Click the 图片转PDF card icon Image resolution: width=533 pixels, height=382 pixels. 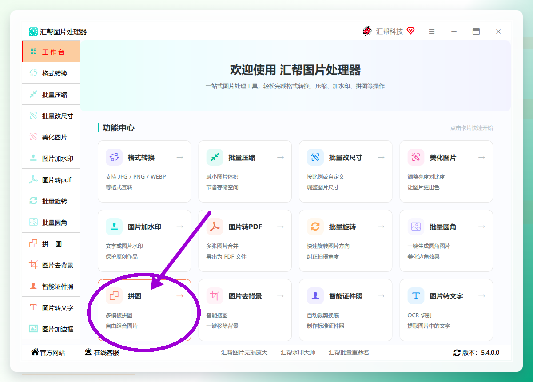[215, 227]
